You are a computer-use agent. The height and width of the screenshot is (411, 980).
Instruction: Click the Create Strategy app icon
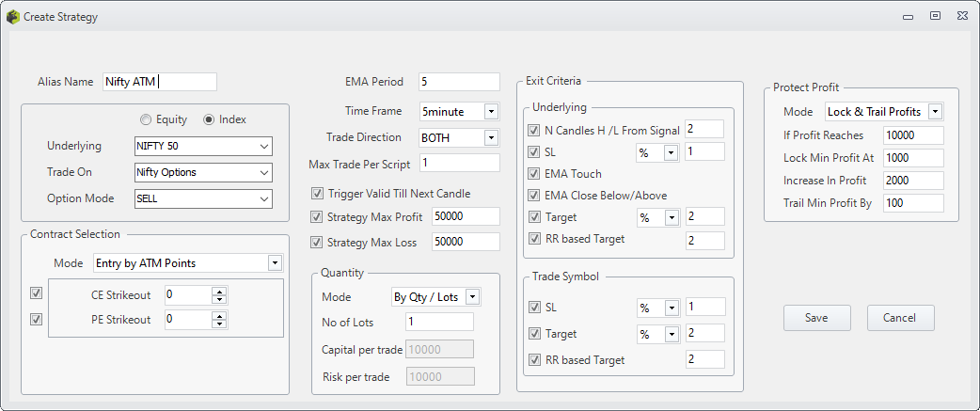pyautogui.click(x=13, y=17)
